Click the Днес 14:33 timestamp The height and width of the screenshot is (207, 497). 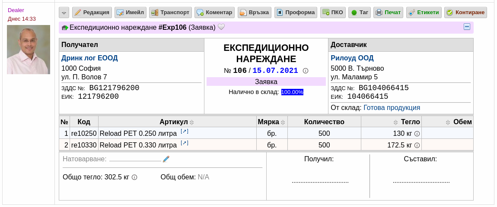(x=22, y=19)
